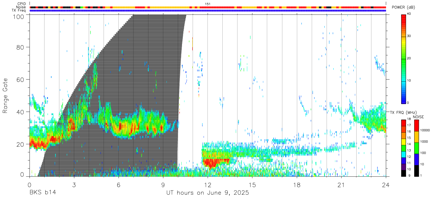Image resolution: width=434 pixels, height=200 pixels.
Task: Click the CPID value "151"
Action: coord(207,4)
